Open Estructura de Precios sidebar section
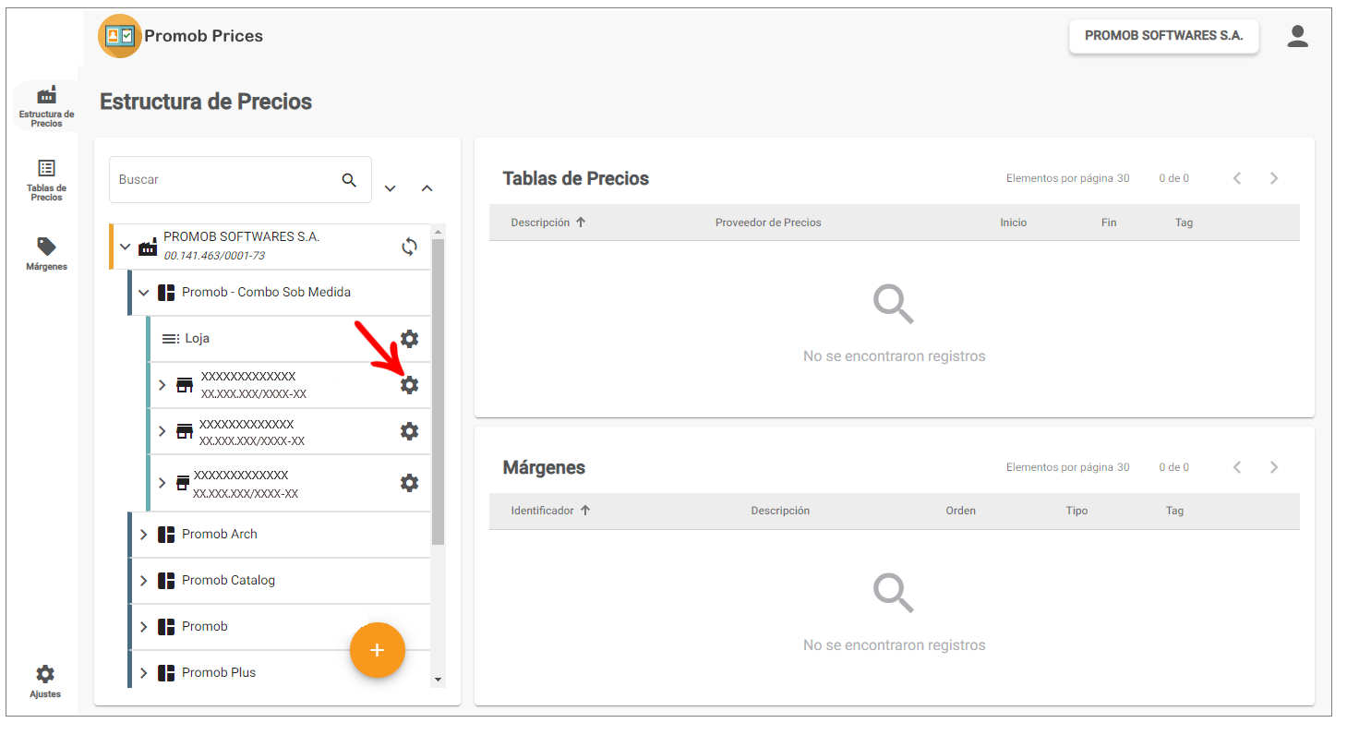 point(46,106)
